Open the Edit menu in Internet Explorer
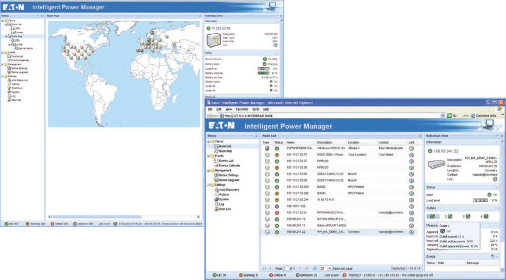This screenshot has width=506, height=280. coord(219,109)
